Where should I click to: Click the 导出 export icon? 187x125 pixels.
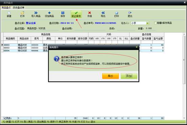point(103,13)
